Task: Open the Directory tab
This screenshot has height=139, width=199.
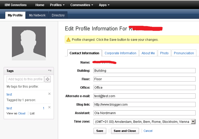Action: click(x=58, y=15)
